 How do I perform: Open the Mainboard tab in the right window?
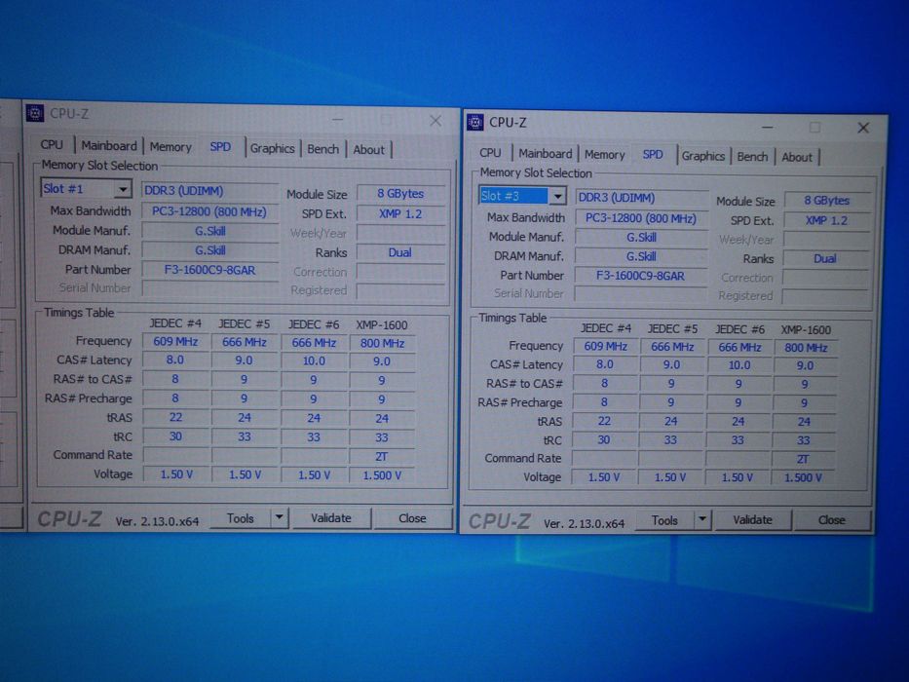[545, 153]
